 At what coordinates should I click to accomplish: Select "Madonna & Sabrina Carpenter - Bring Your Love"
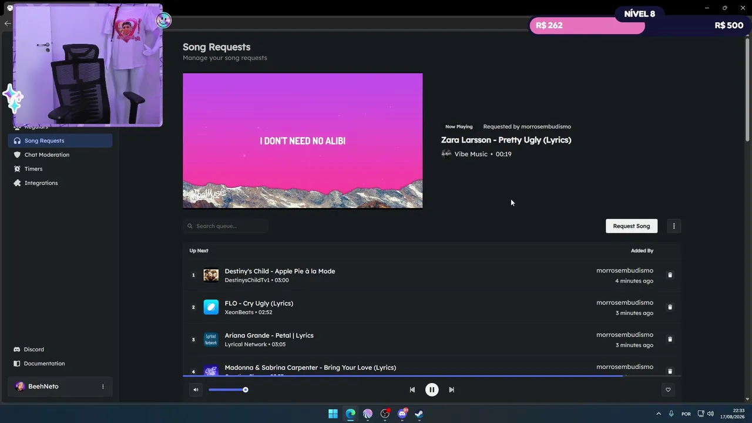(310, 368)
